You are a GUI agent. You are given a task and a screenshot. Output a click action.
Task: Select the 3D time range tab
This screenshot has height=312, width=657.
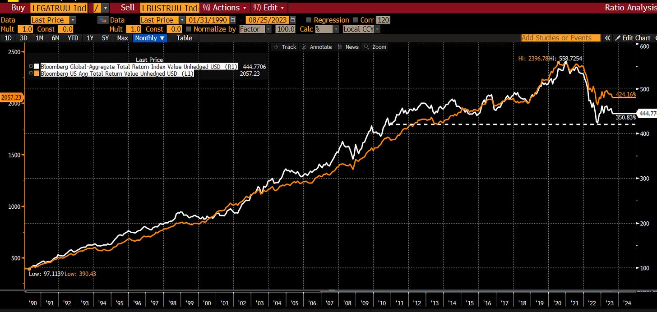point(24,38)
